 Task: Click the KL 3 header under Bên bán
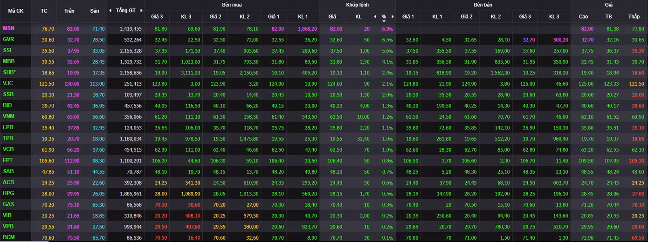tap(554, 17)
